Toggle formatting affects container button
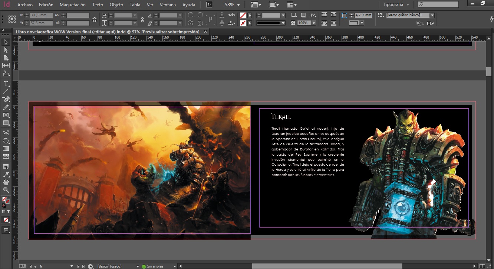The image size is (494, 269). click(4, 212)
